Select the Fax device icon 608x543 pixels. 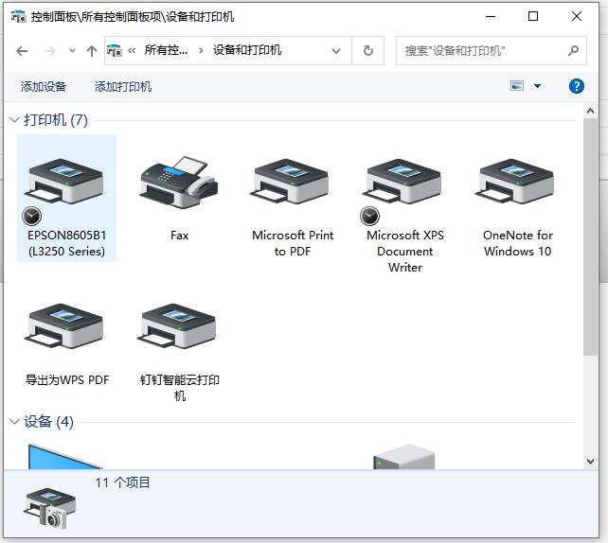click(x=179, y=182)
